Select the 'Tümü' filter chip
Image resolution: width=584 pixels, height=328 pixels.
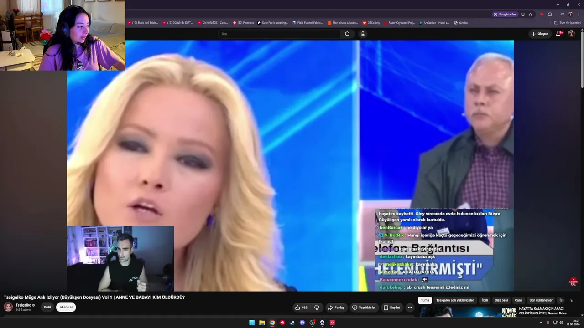425,301
